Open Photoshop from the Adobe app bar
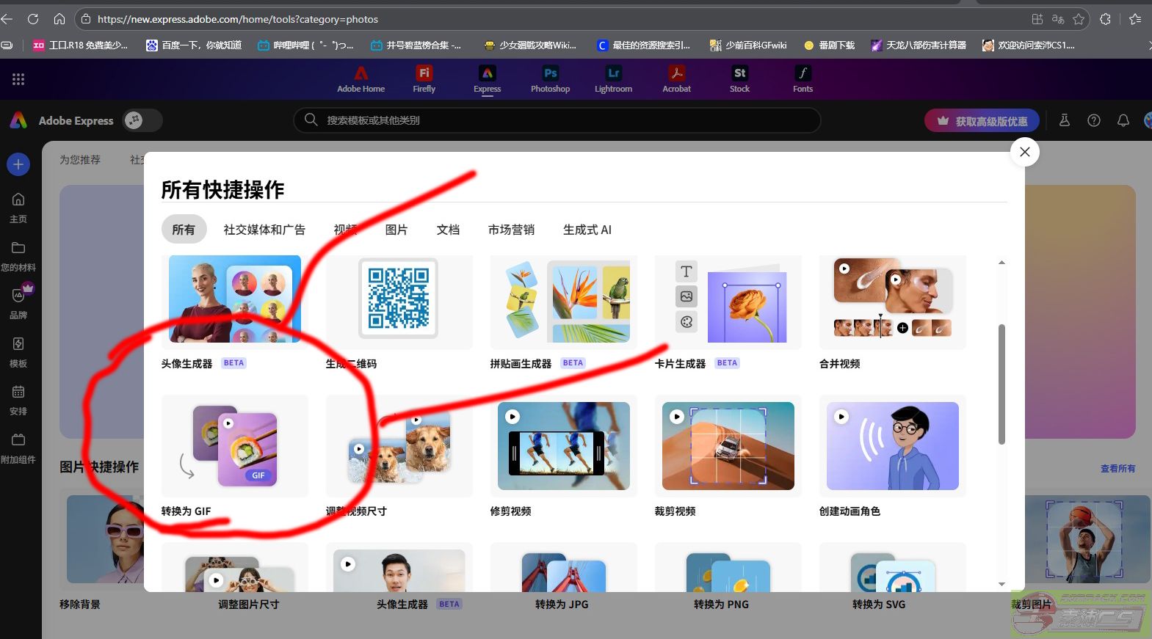 (550, 79)
